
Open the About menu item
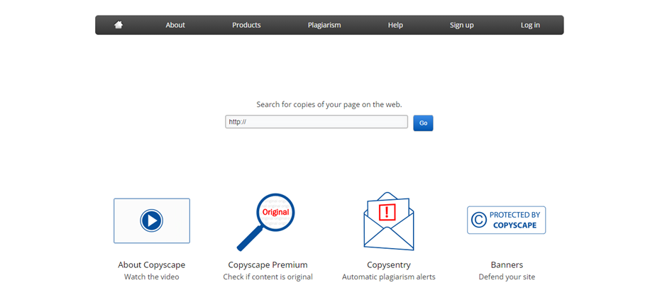(x=175, y=25)
